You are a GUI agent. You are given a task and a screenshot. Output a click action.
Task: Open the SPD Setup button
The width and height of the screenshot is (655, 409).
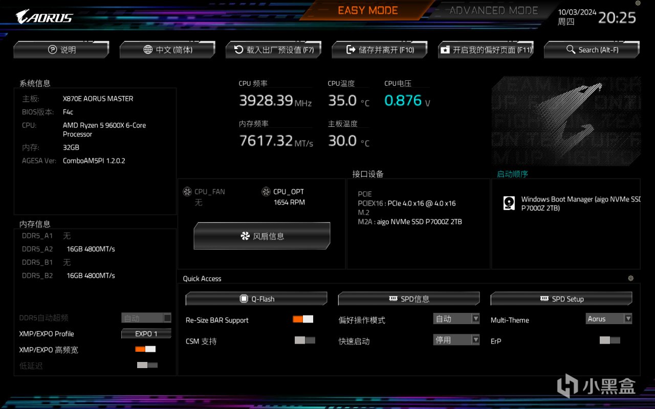tap(561, 299)
